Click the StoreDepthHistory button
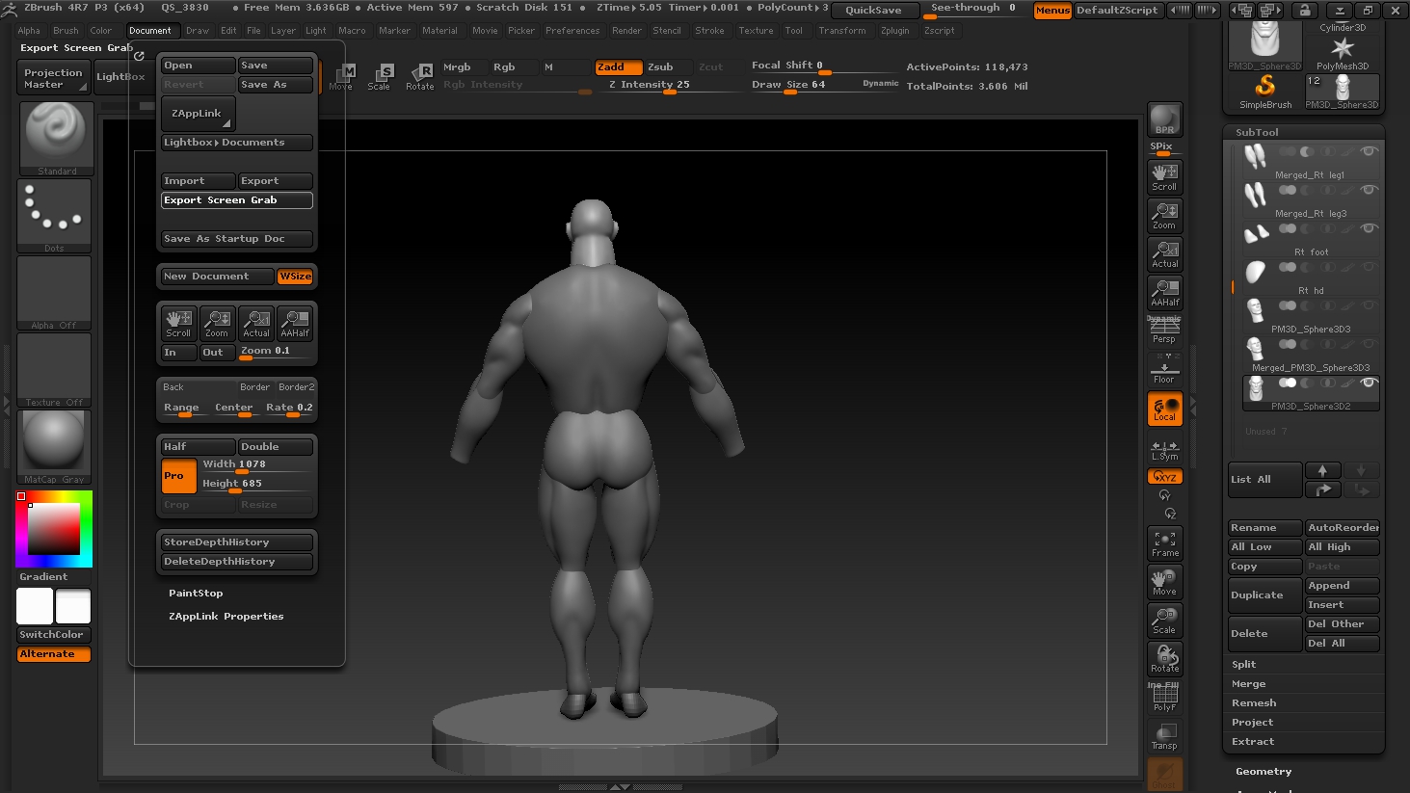The width and height of the screenshot is (1410, 793). (x=236, y=542)
